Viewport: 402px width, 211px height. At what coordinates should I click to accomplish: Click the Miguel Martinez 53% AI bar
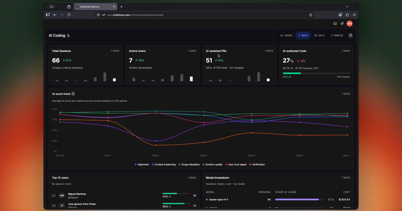click(x=176, y=193)
